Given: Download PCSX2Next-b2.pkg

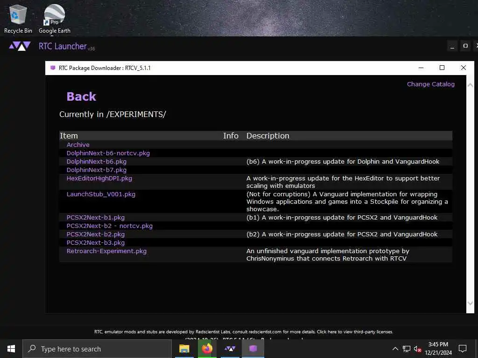Looking at the screenshot, I should click(95, 234).
